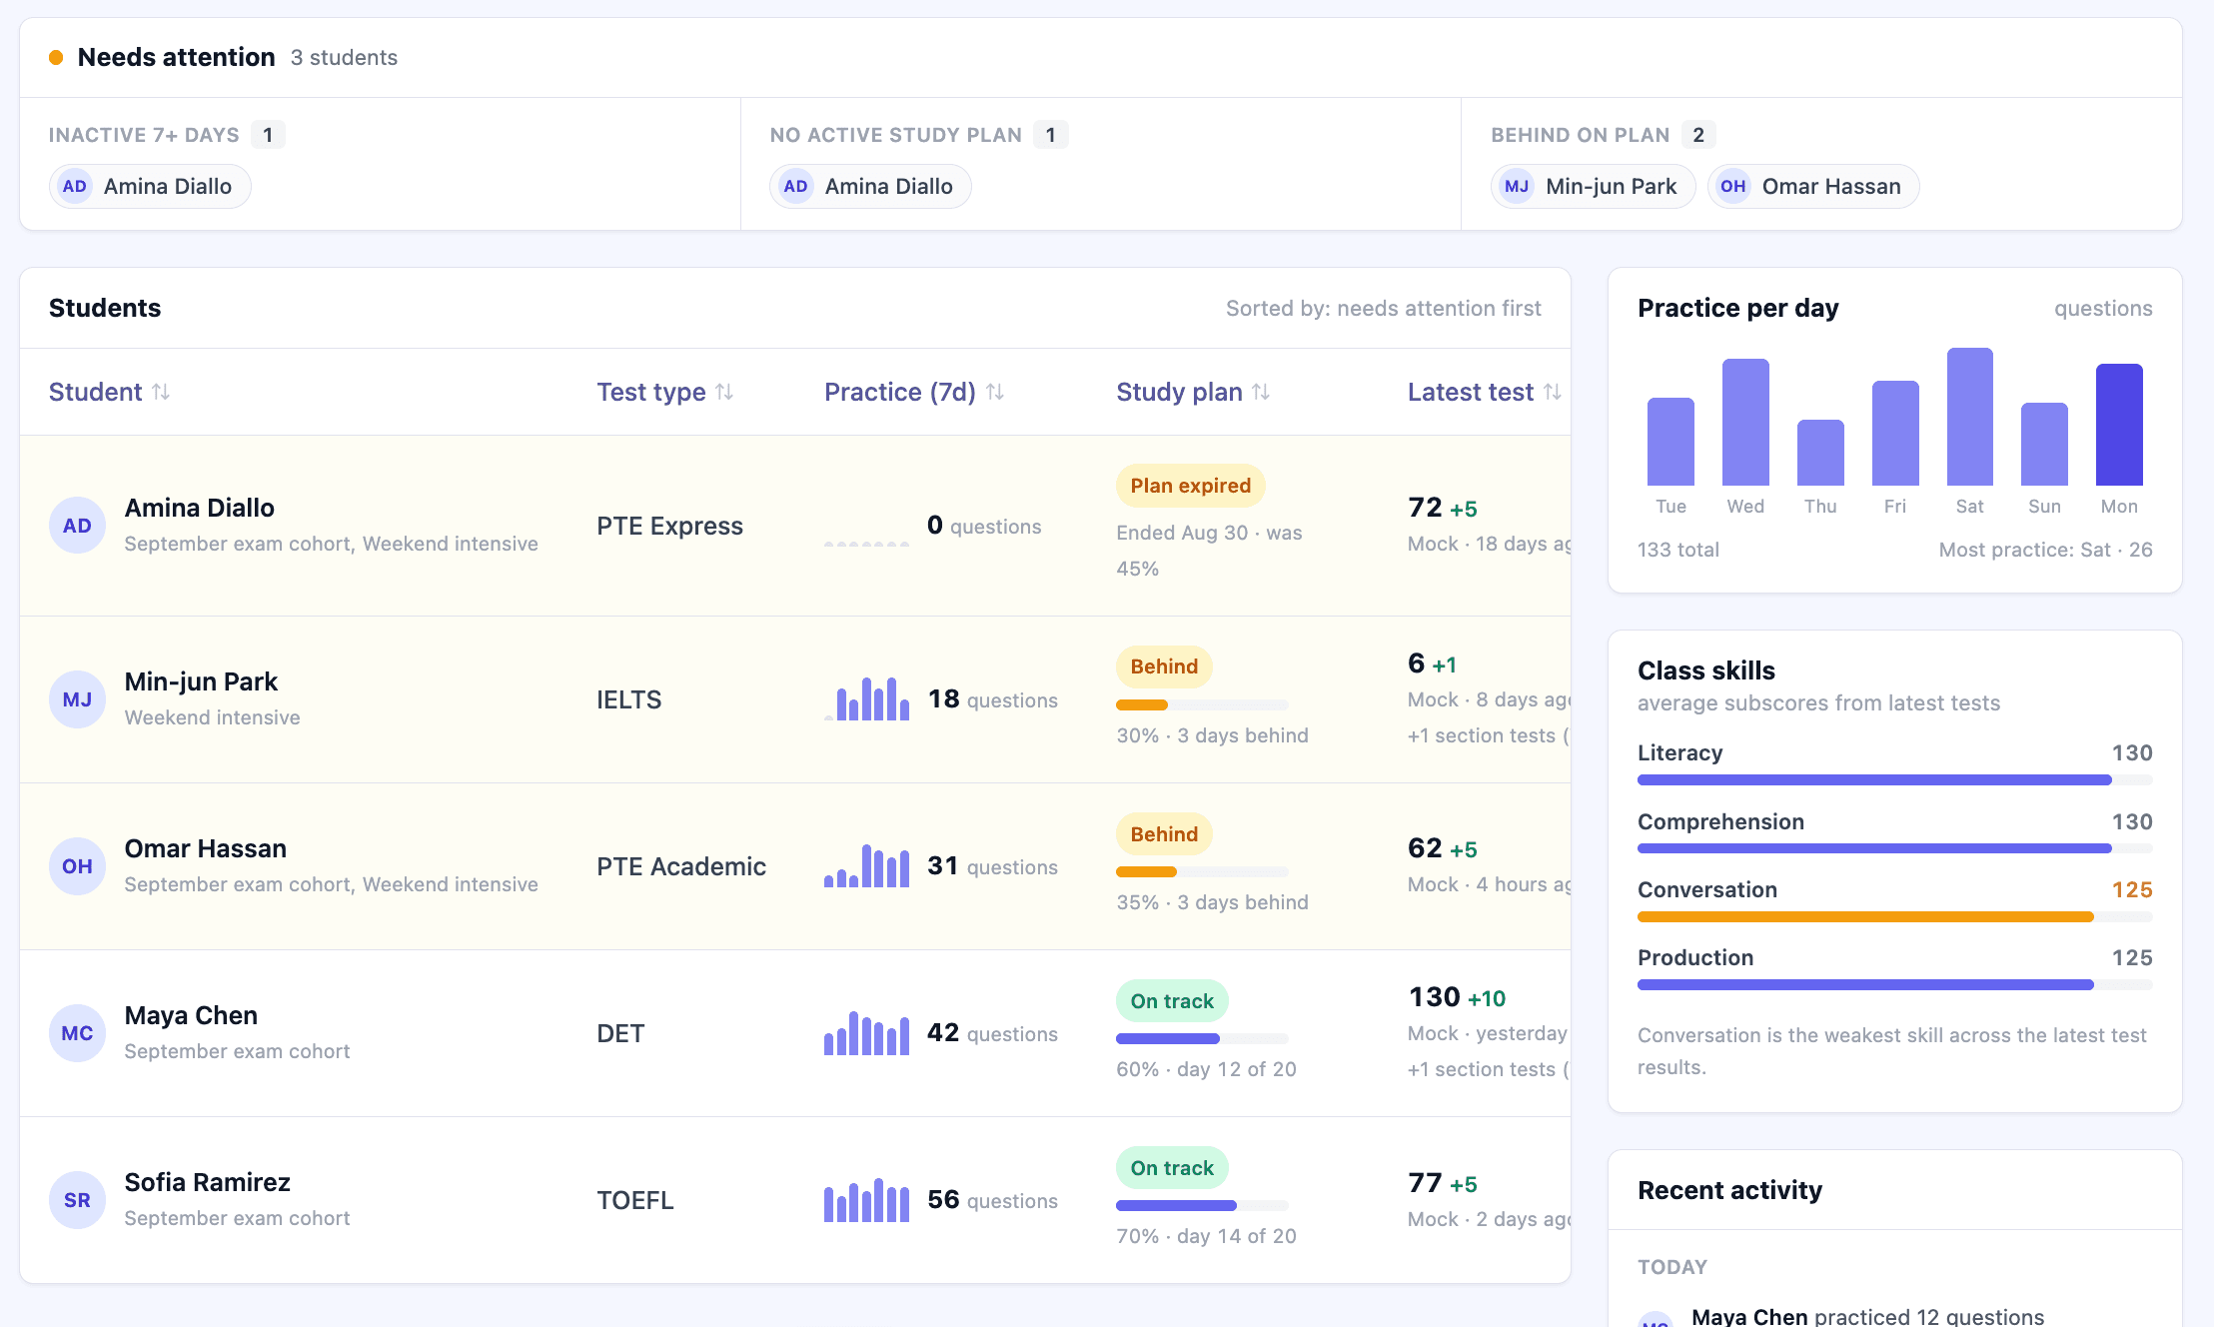Click the 'TOEFL' test type cell

click(x=635, y=1200)
